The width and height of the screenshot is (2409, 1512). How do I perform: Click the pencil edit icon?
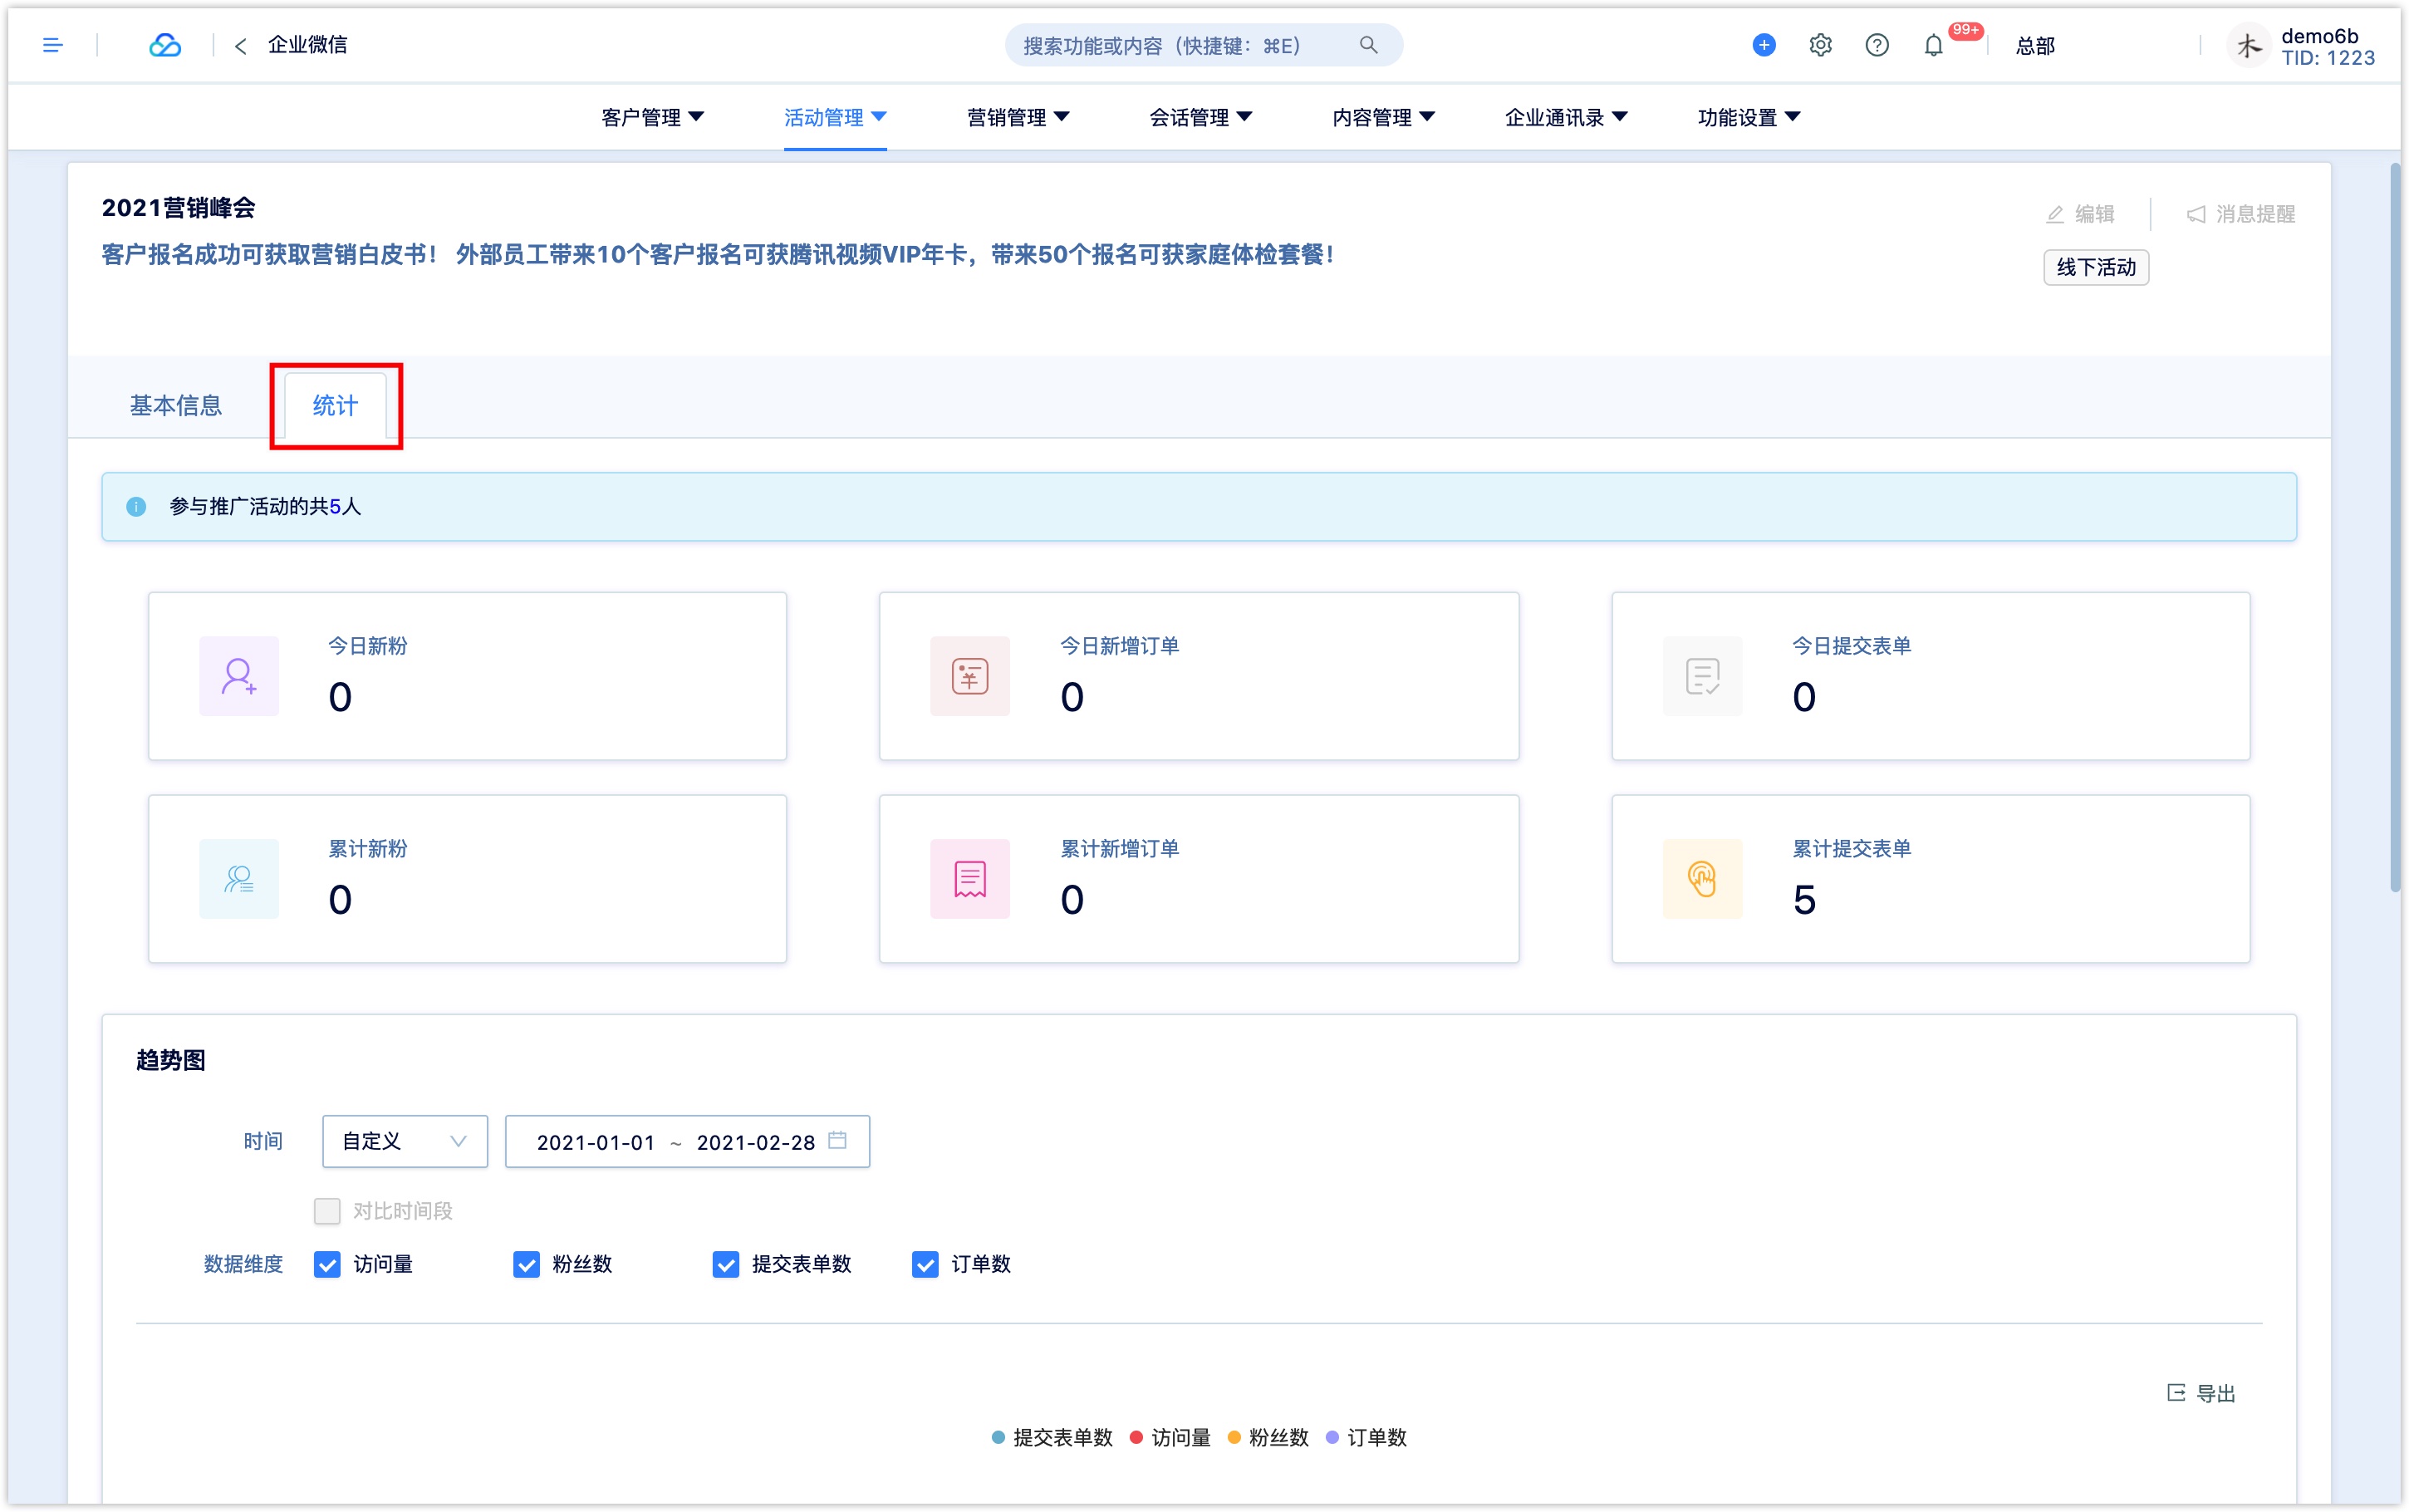[2054, 214]
